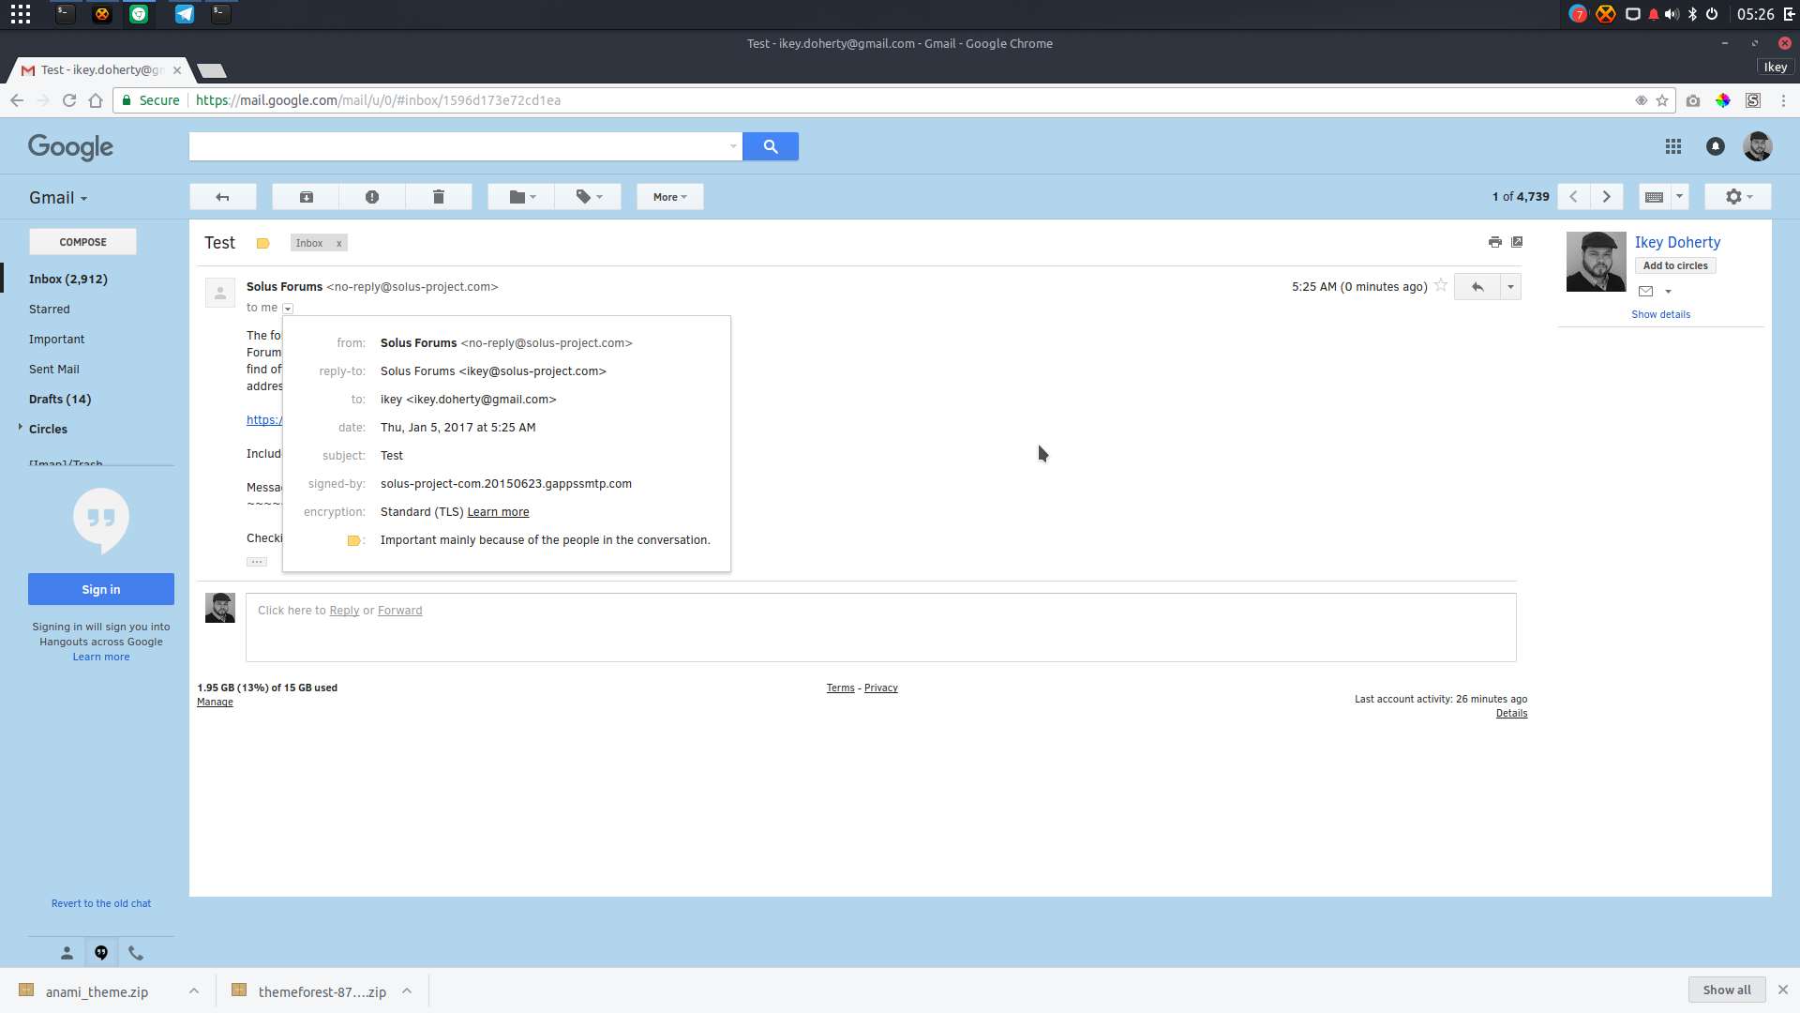Expand the Circles label
Screen dimensions: 1800x1013
pos(20,428)
